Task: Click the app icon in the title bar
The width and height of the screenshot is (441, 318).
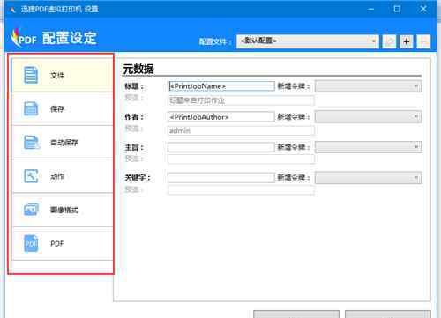Action: (12, 10)
